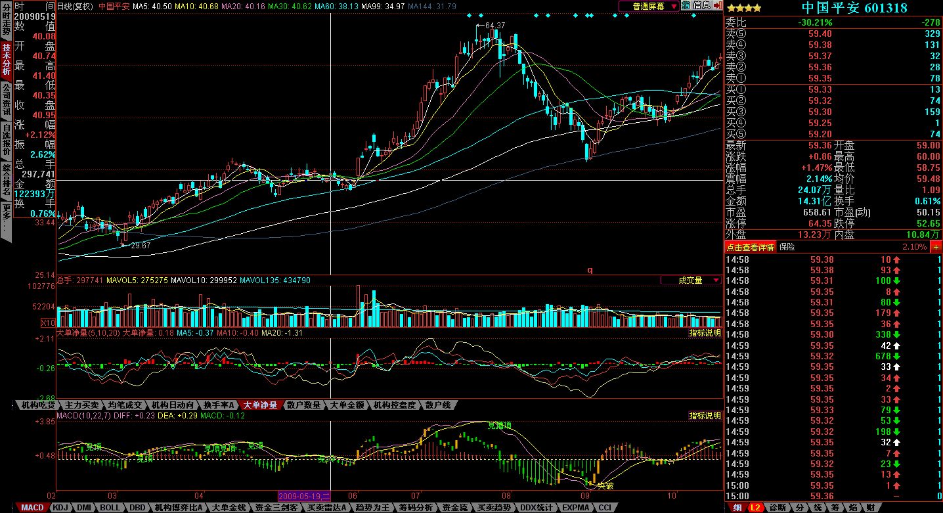Click the 见通顶 signal label in MACD chart
The width and height of the screenshot is (943, 513).
click(x=499, y=426)
